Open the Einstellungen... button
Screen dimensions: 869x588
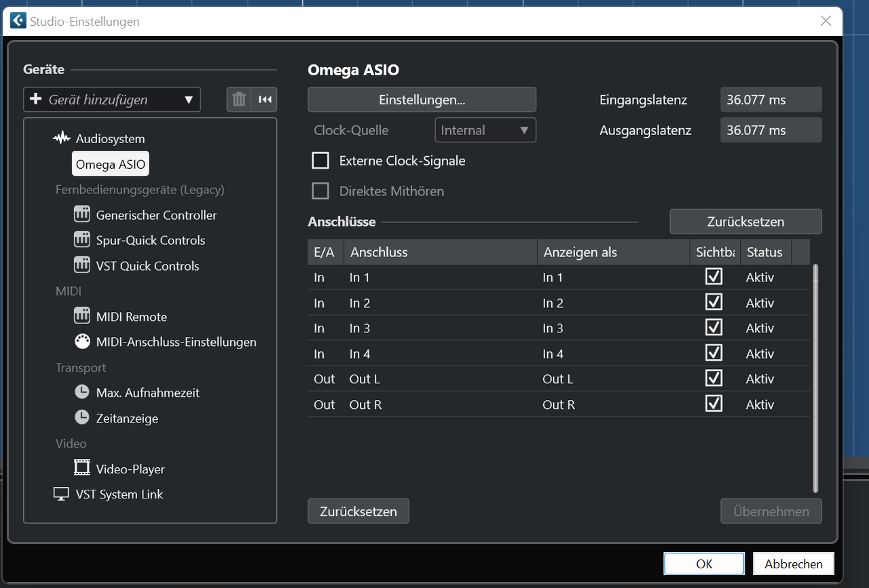click(x=422, y=100)
